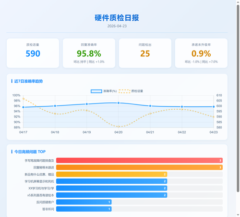This screenshot has height=217, width=240.
Task: Select the 手写笔故障问题排查及 row label
Action: pos(39,161)
